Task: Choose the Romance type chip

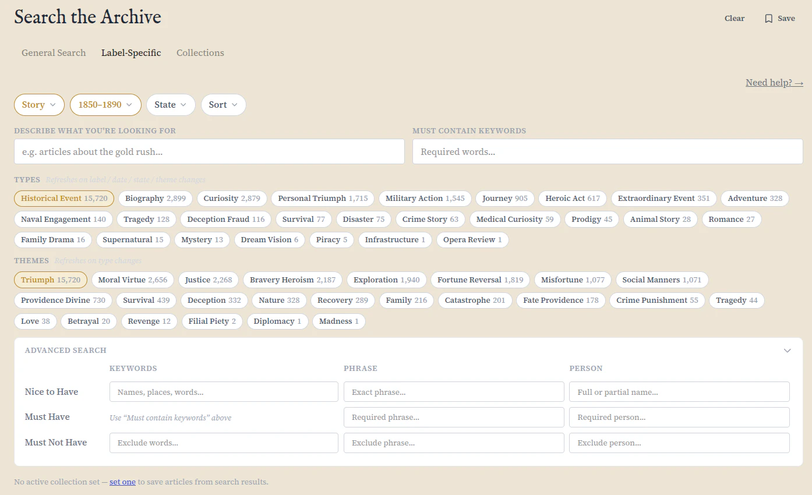Action: pyautogui.click(x=732, y=220)
